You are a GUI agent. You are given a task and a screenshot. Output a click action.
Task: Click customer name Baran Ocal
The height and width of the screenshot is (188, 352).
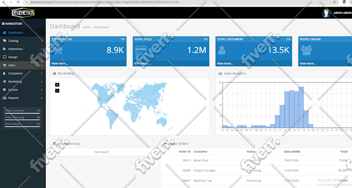[201, 161]
